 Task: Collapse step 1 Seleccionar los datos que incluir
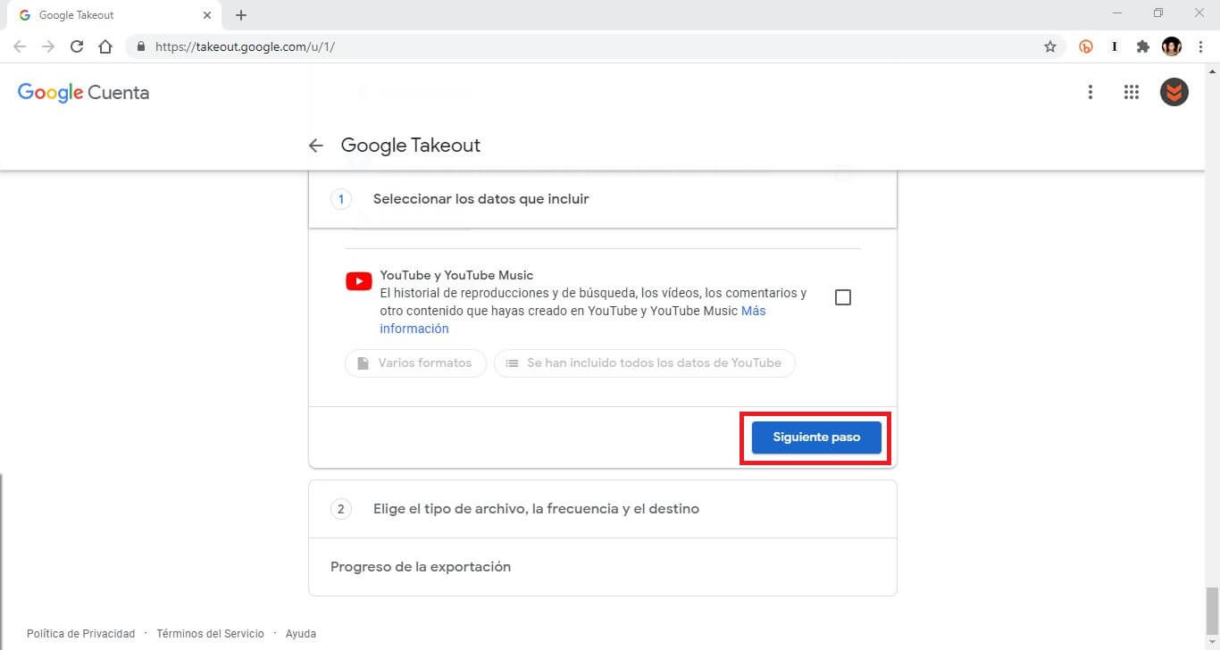click(x=603, y=199)
